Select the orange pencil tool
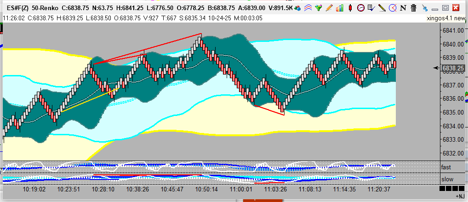The image size is (468, 202). coord(329,8)
